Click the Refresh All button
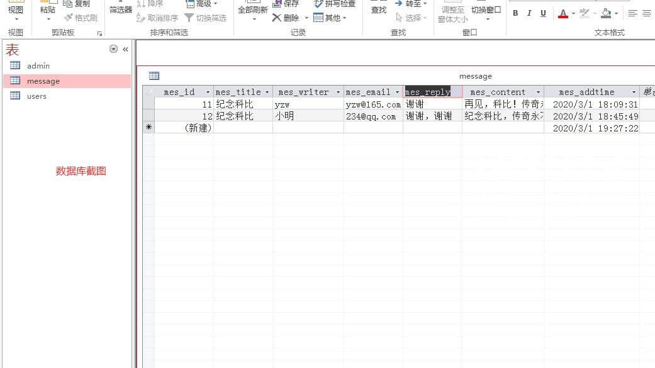 [x=252, y=10]
